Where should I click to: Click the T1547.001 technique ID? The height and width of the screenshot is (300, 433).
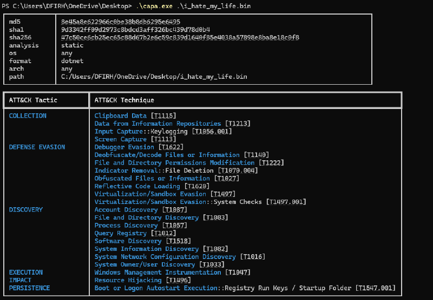[x=376, y=288]
